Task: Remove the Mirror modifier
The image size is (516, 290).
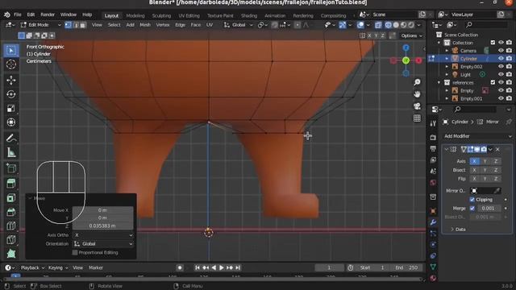Action: (497, 150)
